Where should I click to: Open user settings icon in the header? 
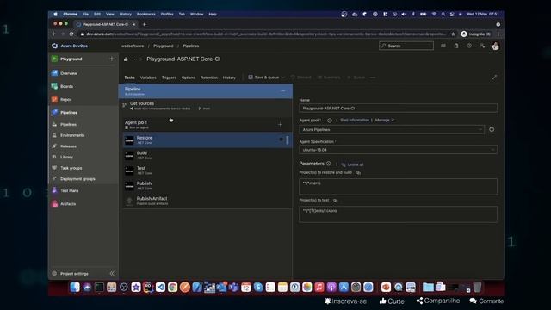(x=482, y=46)
